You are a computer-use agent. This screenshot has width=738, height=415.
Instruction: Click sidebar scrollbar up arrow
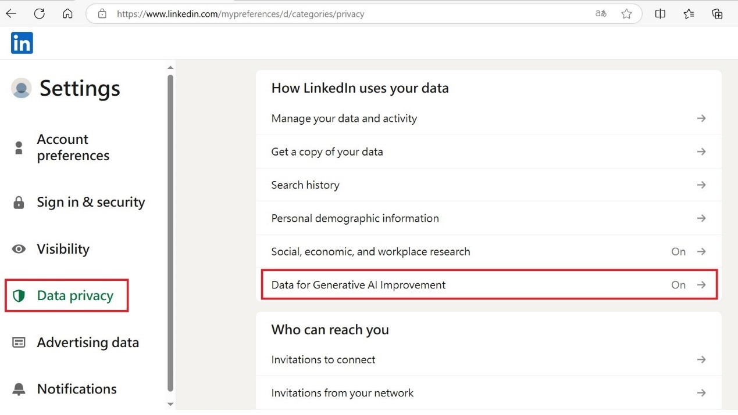point(170,68)
